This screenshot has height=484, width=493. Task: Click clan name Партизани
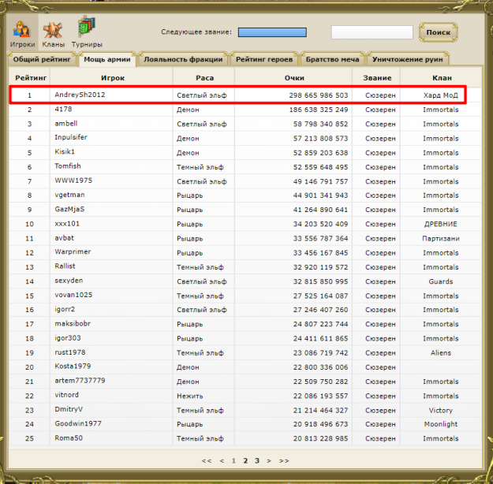click(440, 239)
